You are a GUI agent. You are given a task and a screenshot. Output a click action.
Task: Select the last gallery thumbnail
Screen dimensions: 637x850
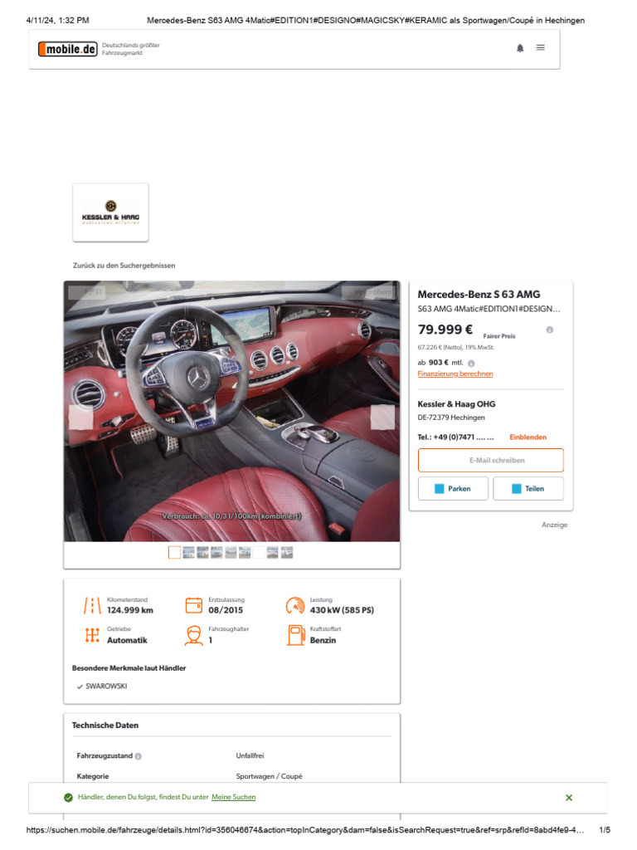pyautogui.click(x=287, y=552)
